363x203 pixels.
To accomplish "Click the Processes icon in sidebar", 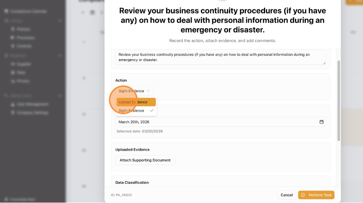I will [13, 38].
